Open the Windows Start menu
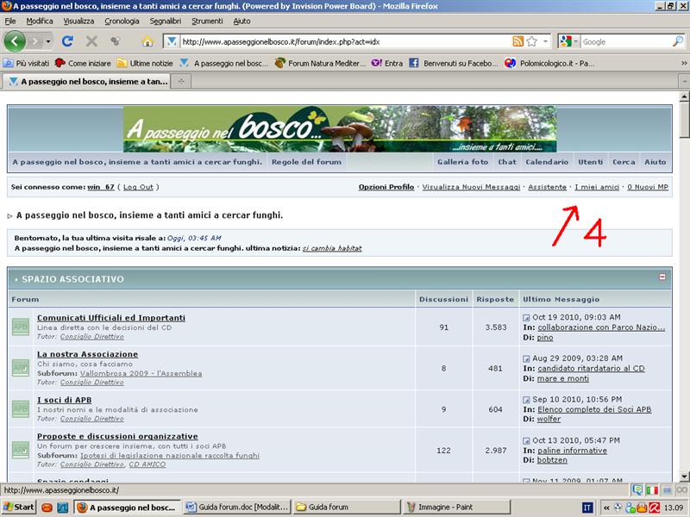The image size is (690, 517). tap(18, 508)
